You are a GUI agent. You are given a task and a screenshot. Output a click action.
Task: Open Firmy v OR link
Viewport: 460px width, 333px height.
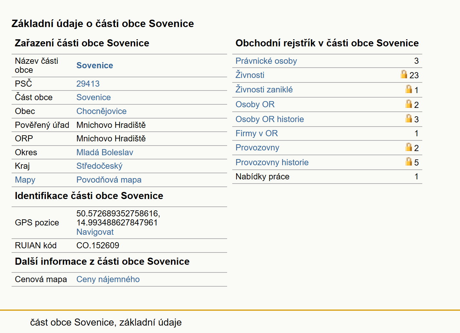point(257,133)
